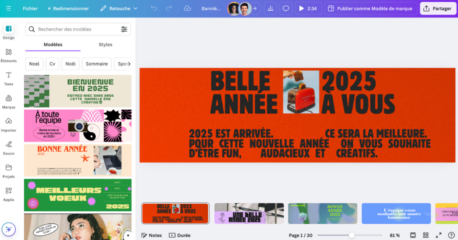Click Publier comme Modèle de marque

pyautogui.click(x=371, y=9)
